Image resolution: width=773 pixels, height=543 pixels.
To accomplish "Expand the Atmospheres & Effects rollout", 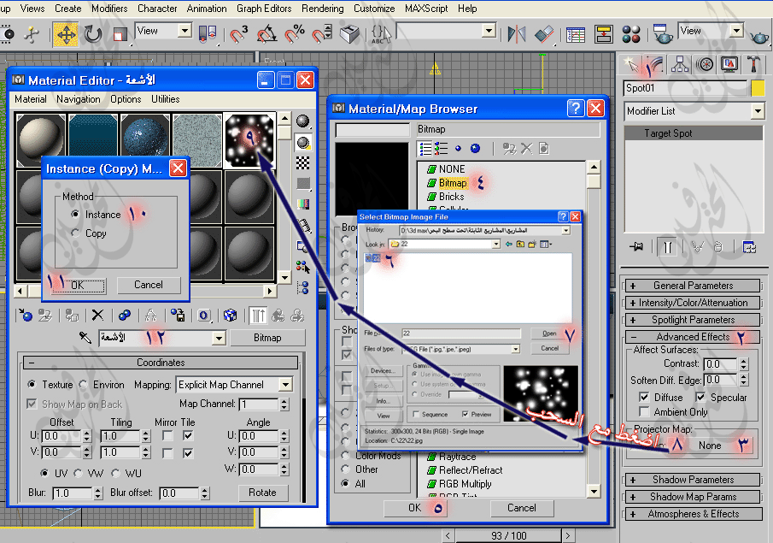I will pos(693,514).
